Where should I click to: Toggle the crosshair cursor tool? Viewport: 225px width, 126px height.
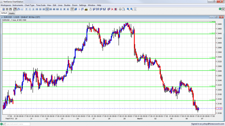[x=72, y=9]
